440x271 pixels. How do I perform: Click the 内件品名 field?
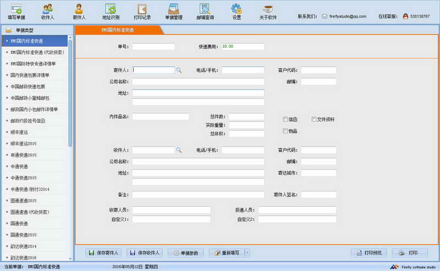click(161, 116)
